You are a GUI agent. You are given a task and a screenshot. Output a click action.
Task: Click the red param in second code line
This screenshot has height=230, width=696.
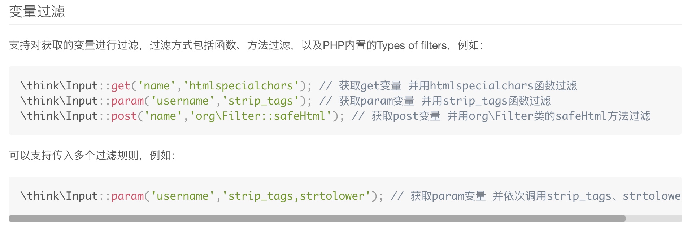(x=127, y=101)
